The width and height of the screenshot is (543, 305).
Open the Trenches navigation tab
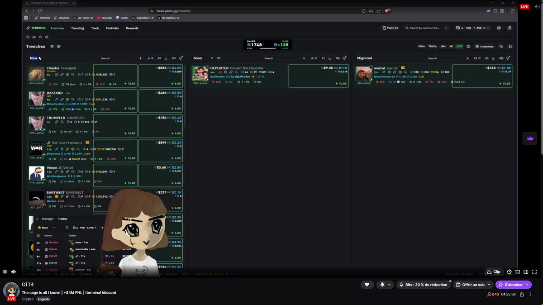[x=57, y=28]
